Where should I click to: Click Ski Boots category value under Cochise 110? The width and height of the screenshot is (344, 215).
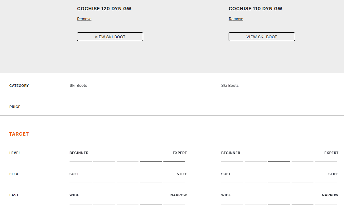coord(230,86)
